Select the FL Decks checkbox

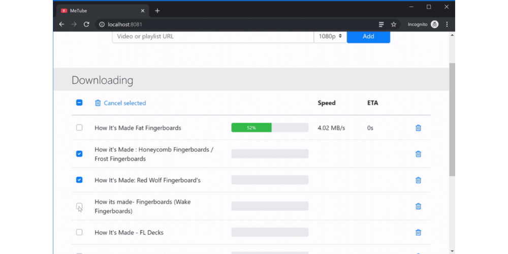click(x=79, y=232)
